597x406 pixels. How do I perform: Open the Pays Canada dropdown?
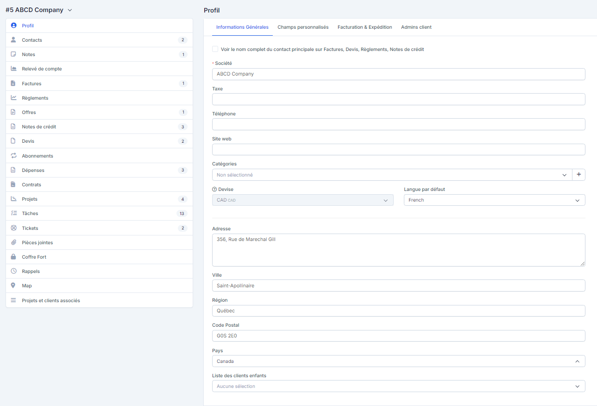(399, 361)
